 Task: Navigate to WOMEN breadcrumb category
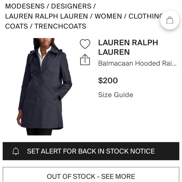(108, 16)
